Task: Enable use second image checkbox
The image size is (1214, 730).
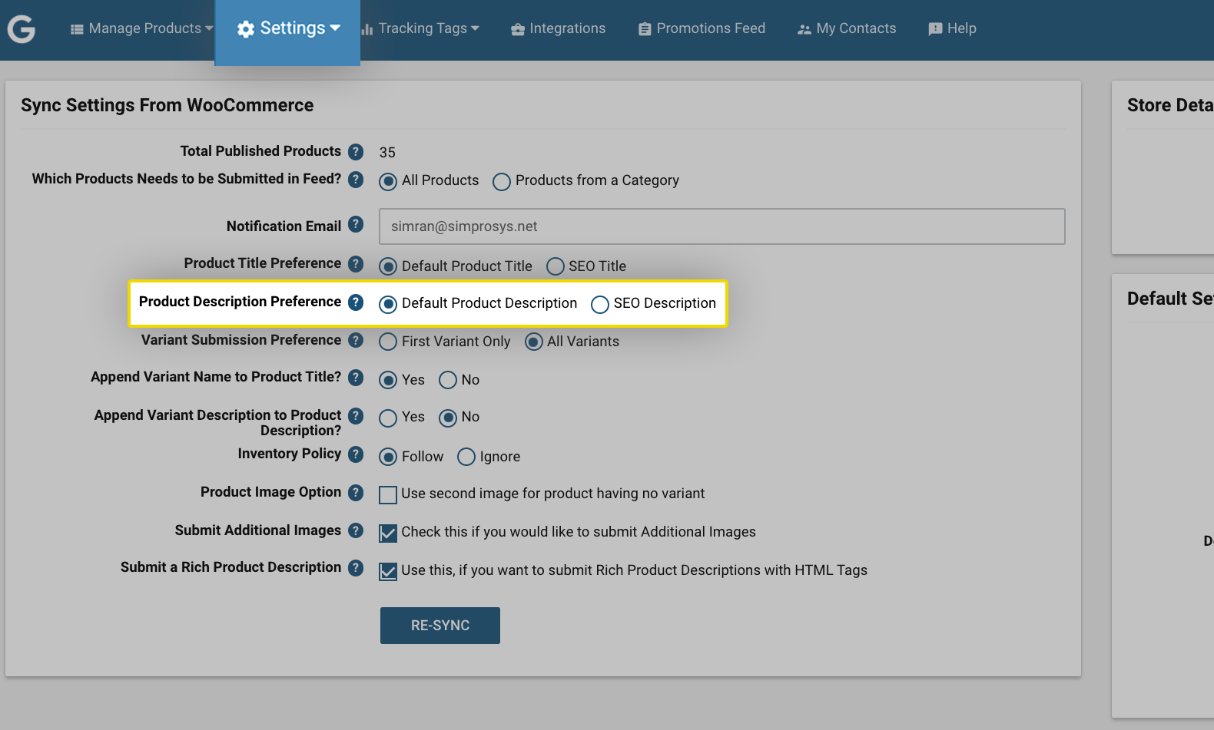Action: (388, 494)
